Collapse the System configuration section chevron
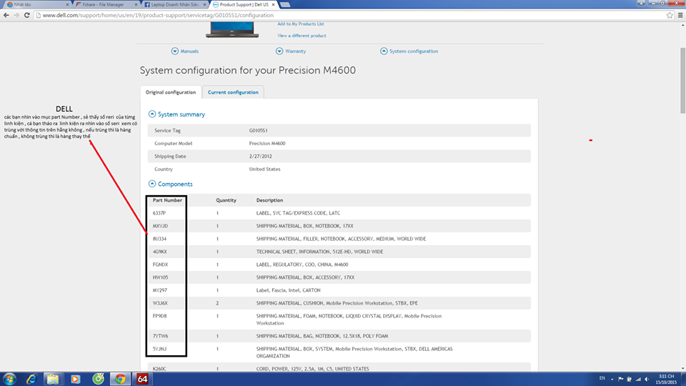This screenshot has width=686, height=386. 384,51
